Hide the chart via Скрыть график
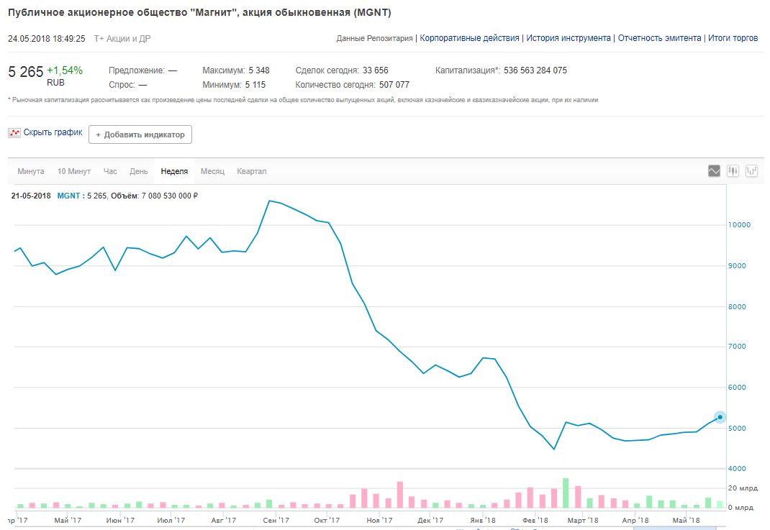Screen dimensions: 770x530 [53, 133]
